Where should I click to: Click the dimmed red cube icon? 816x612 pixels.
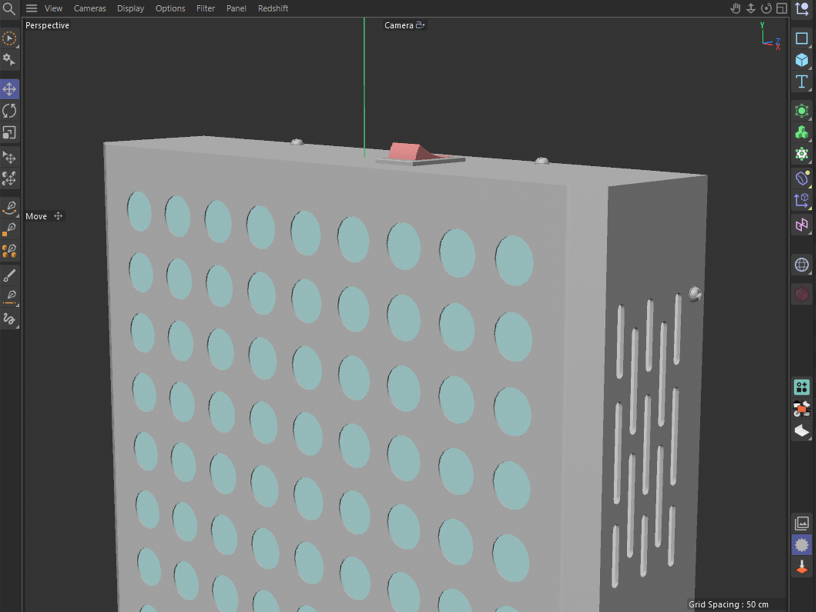pos(802,295)
